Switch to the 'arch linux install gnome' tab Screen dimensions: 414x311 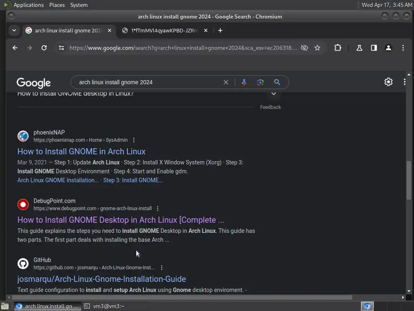68,30
